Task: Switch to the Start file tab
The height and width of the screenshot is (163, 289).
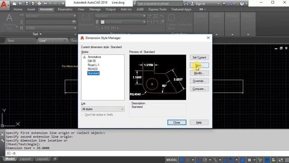Action: (x=11, y=41)
